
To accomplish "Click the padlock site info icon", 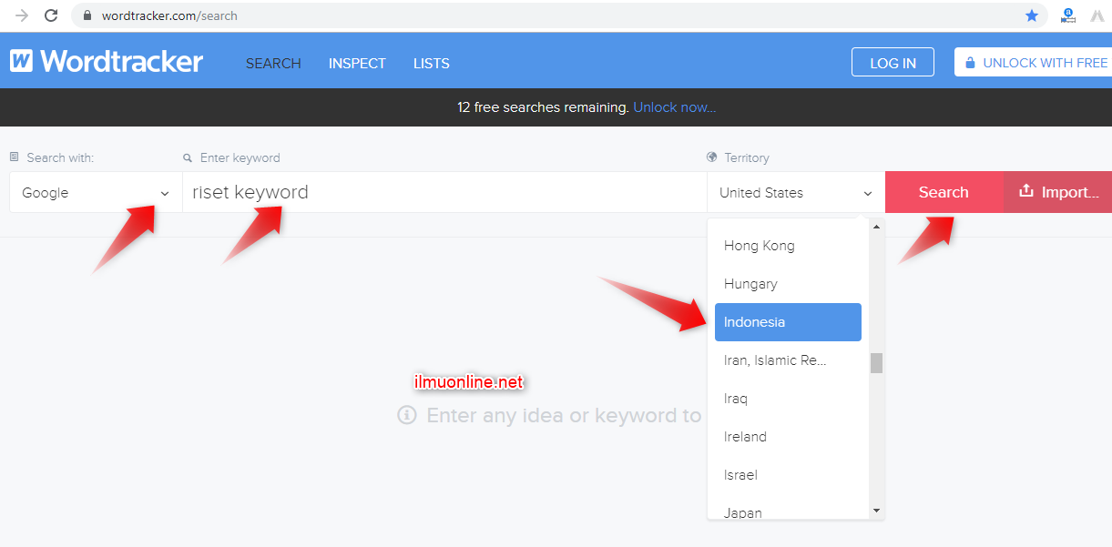I will point(87,15).
